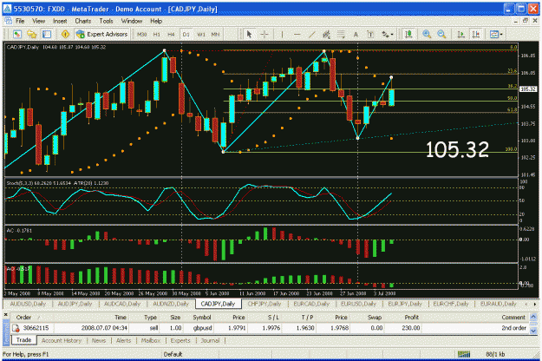Open the File menu

[x=20, y=21]
